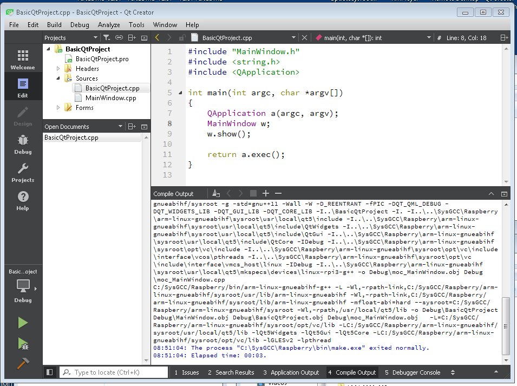
Task: Open the Edit menu
Action: 33,25
